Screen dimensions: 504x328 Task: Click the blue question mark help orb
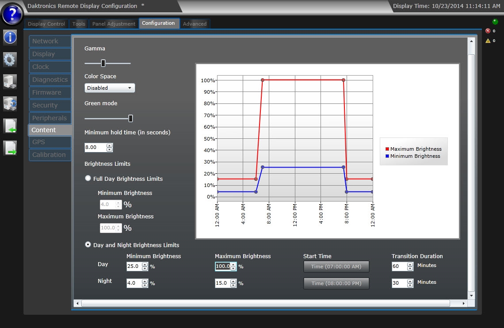tap(12, 14)
